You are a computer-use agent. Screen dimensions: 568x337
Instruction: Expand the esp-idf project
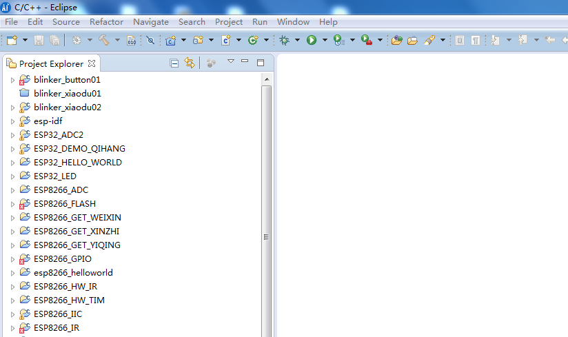[x=12, y=121]
